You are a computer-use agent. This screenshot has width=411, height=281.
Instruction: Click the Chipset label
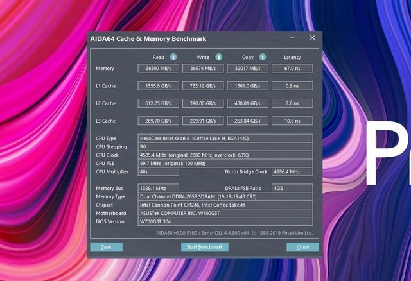(x=104, y=205)
